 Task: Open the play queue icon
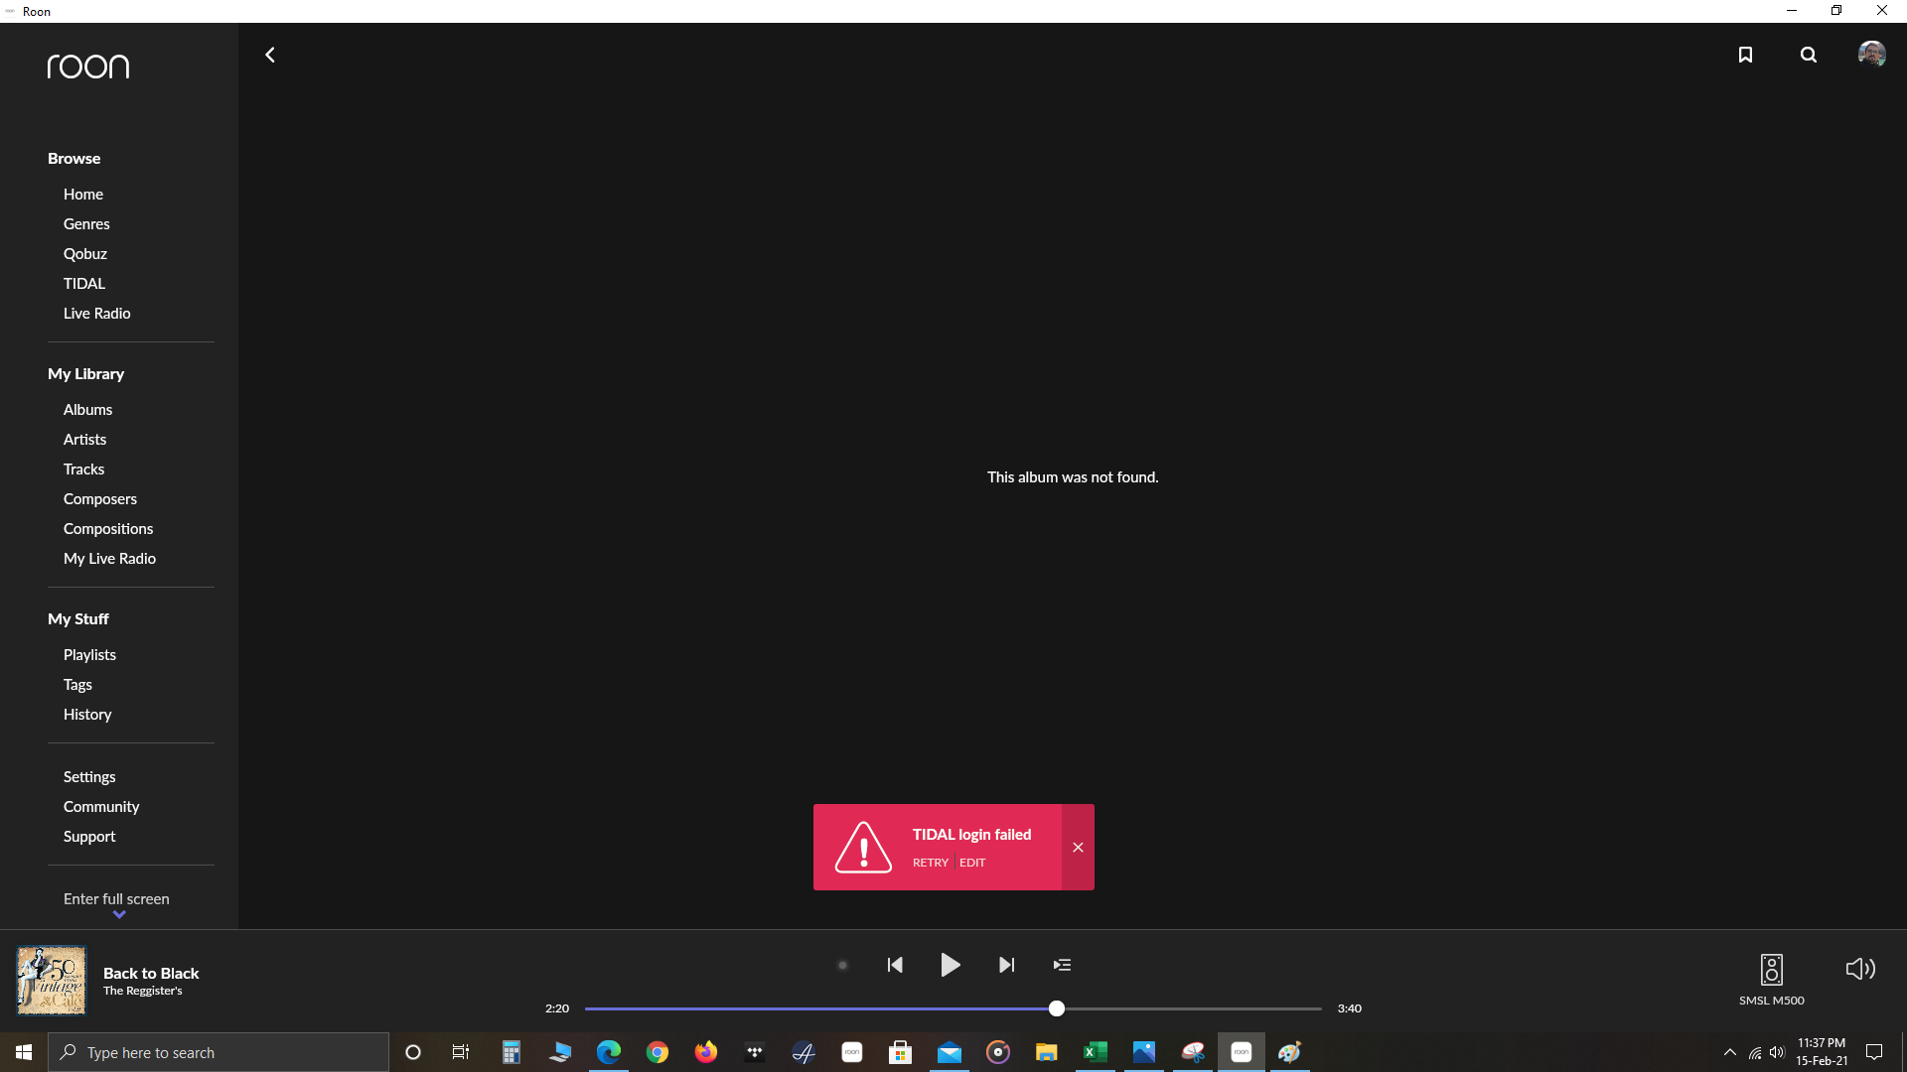[x=1062, y=965]
